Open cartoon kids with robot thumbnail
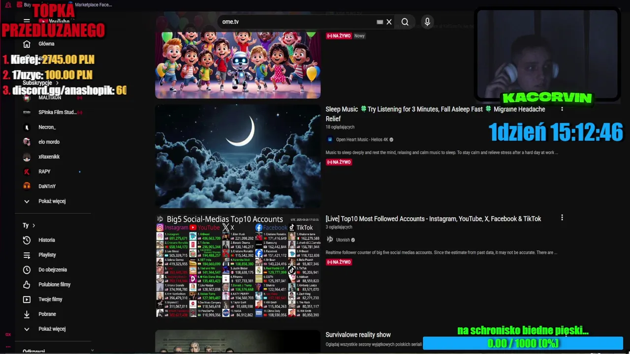Screen dimensions: 630x354 [238, 65]
